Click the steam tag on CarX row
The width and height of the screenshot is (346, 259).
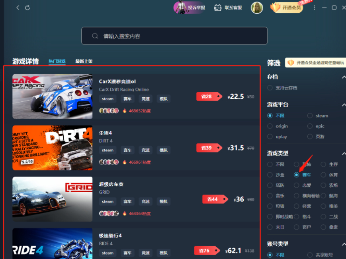click(108, 99)
